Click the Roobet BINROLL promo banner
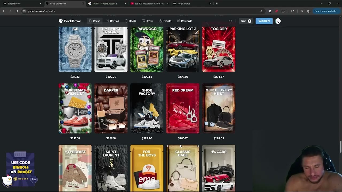The height and width of the screenshot is (192, 342). point(21,169)
